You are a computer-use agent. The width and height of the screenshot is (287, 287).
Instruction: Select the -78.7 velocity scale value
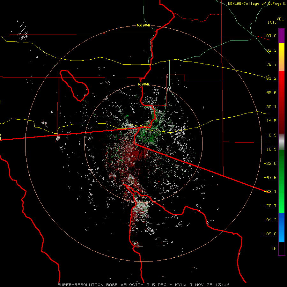pos(270,206)
